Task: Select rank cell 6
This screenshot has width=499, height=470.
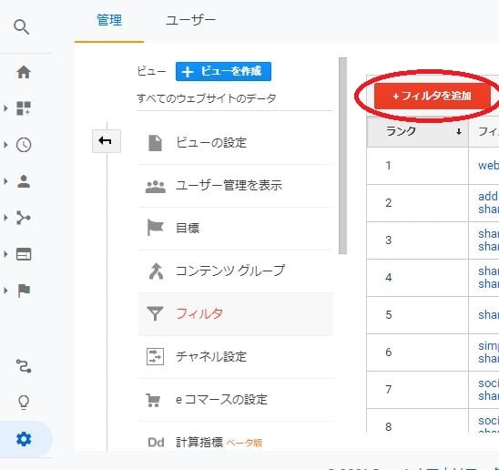Action: click(418, 352)
